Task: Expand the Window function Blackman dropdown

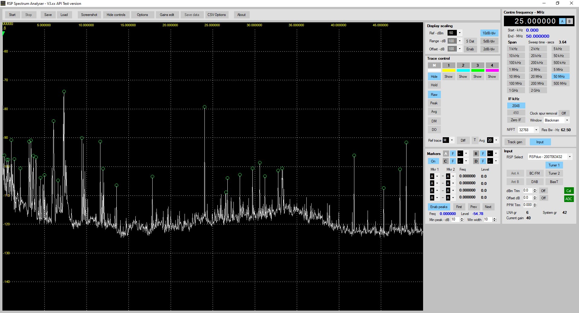Action: [567, 120]
